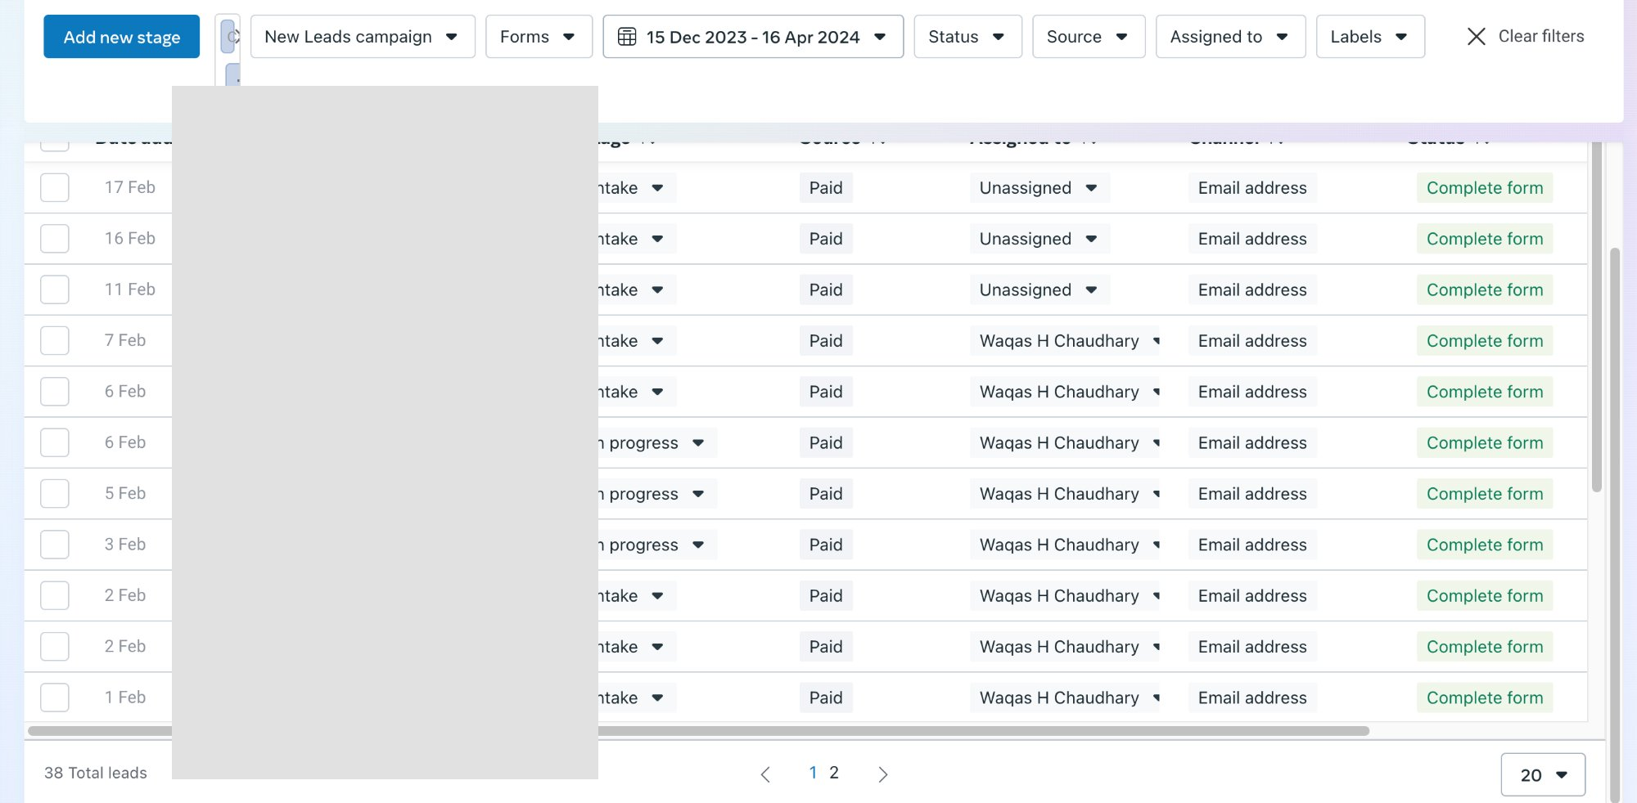
Task: Check the 1 Feb lead row
Action: point(54,697)
